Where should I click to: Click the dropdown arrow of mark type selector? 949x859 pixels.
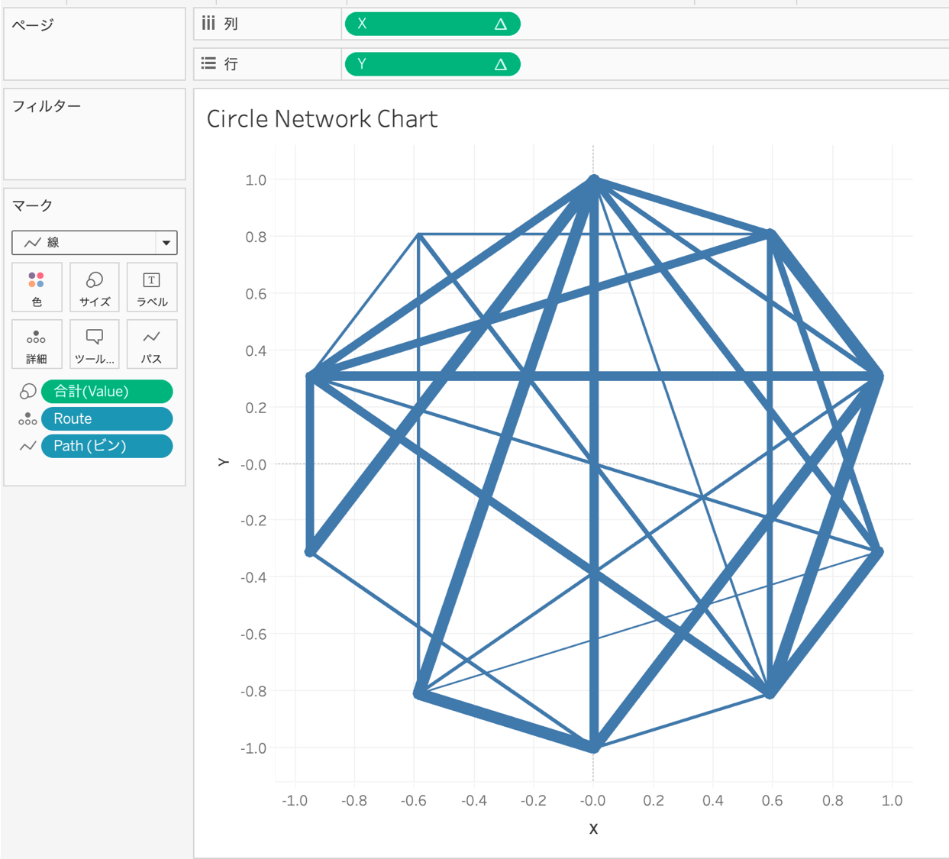166,243
